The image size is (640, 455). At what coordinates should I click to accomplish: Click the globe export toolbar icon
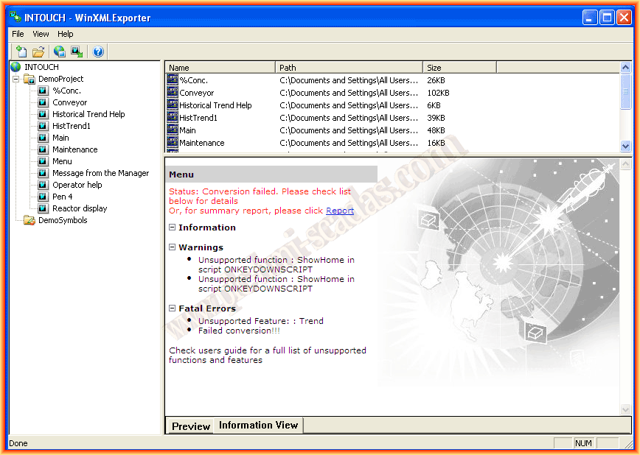pyautogui.click(x=60, y=52)
